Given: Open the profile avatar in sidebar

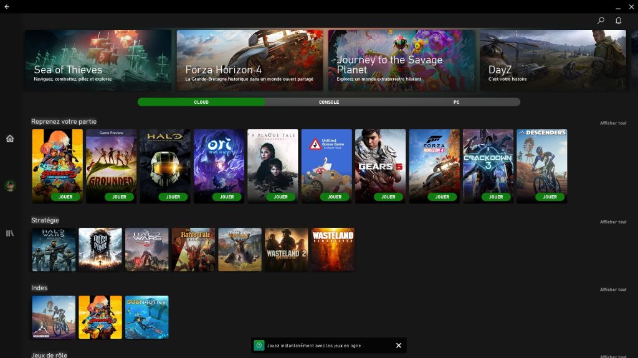Looking at the screenshot, I should (x=10, y=185).
